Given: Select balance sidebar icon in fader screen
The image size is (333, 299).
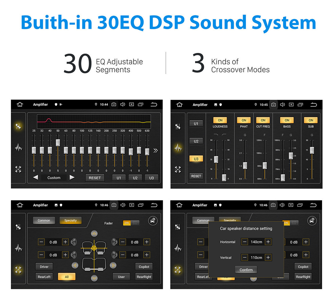Looking at the screenshot, I should click(18, 270).
